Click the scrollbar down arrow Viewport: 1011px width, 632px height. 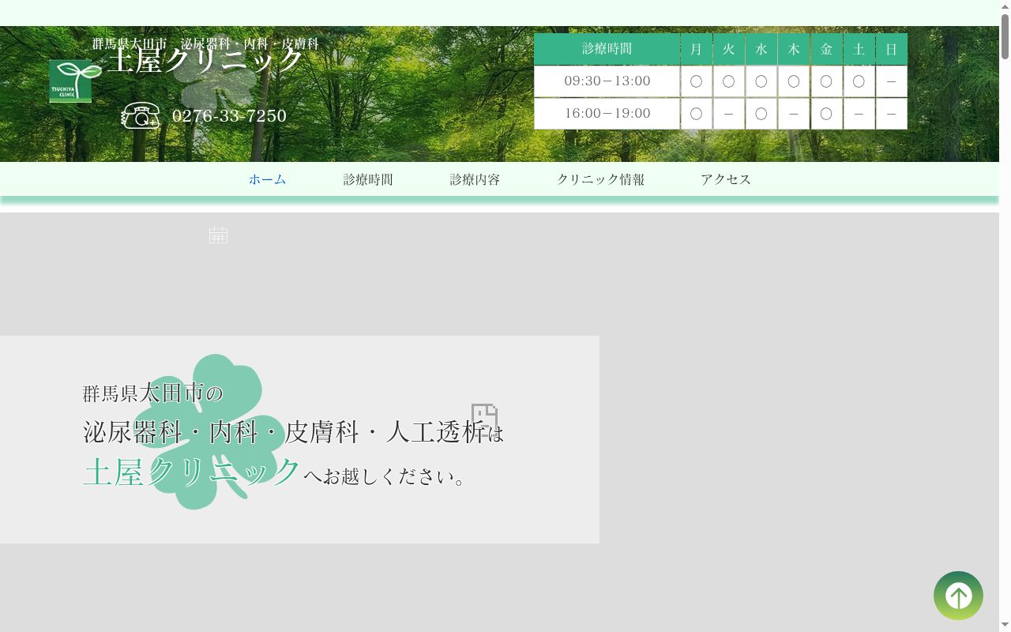(1005, 626)
